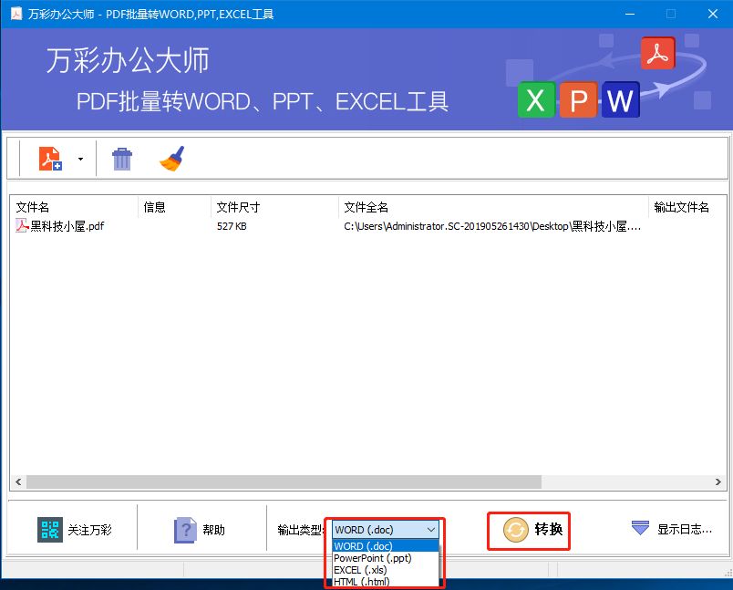Click 信息 column header
This screenshot has width=733, height=590.
[174, 207]
